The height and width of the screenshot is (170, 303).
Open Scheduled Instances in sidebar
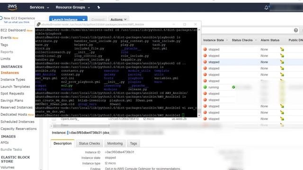(18, 122)
